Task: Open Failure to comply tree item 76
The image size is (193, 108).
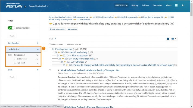Action: tap(123, 65)
